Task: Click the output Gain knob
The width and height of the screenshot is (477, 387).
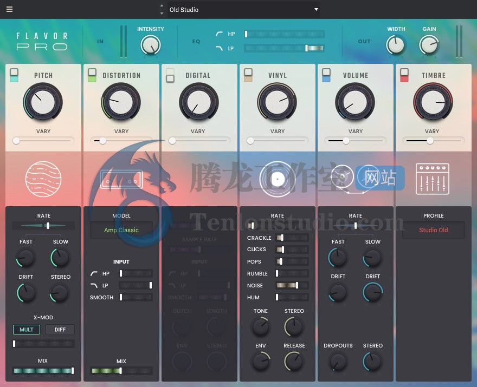Action: pyautogui.click(x=429, y=45)
